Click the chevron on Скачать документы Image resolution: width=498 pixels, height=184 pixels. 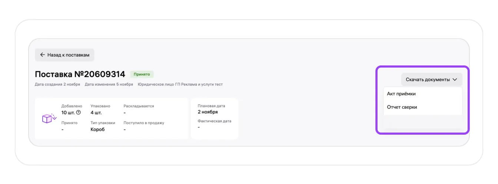tap(455, 79)
